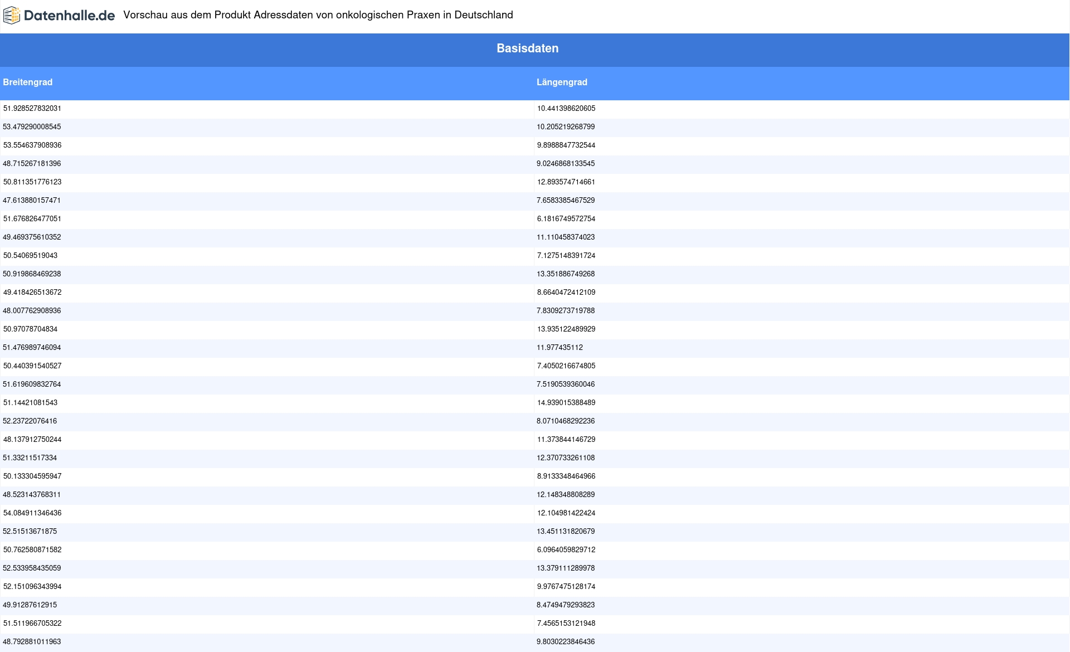The image size is (1070, 652).
Task: Click longitude value 13.451131820679
Action: 566,532
